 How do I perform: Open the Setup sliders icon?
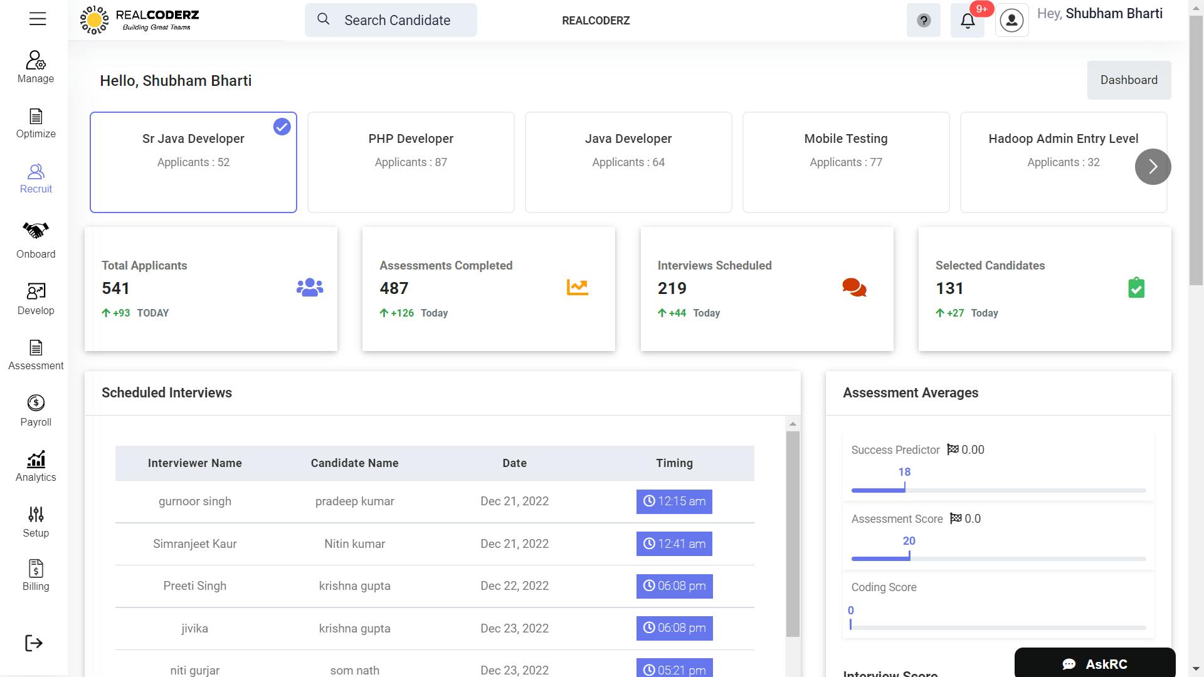(36, 515)
